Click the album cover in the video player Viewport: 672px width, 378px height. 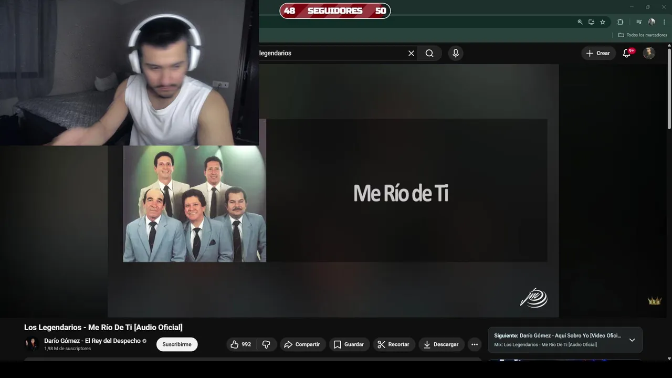coord(194,204)
